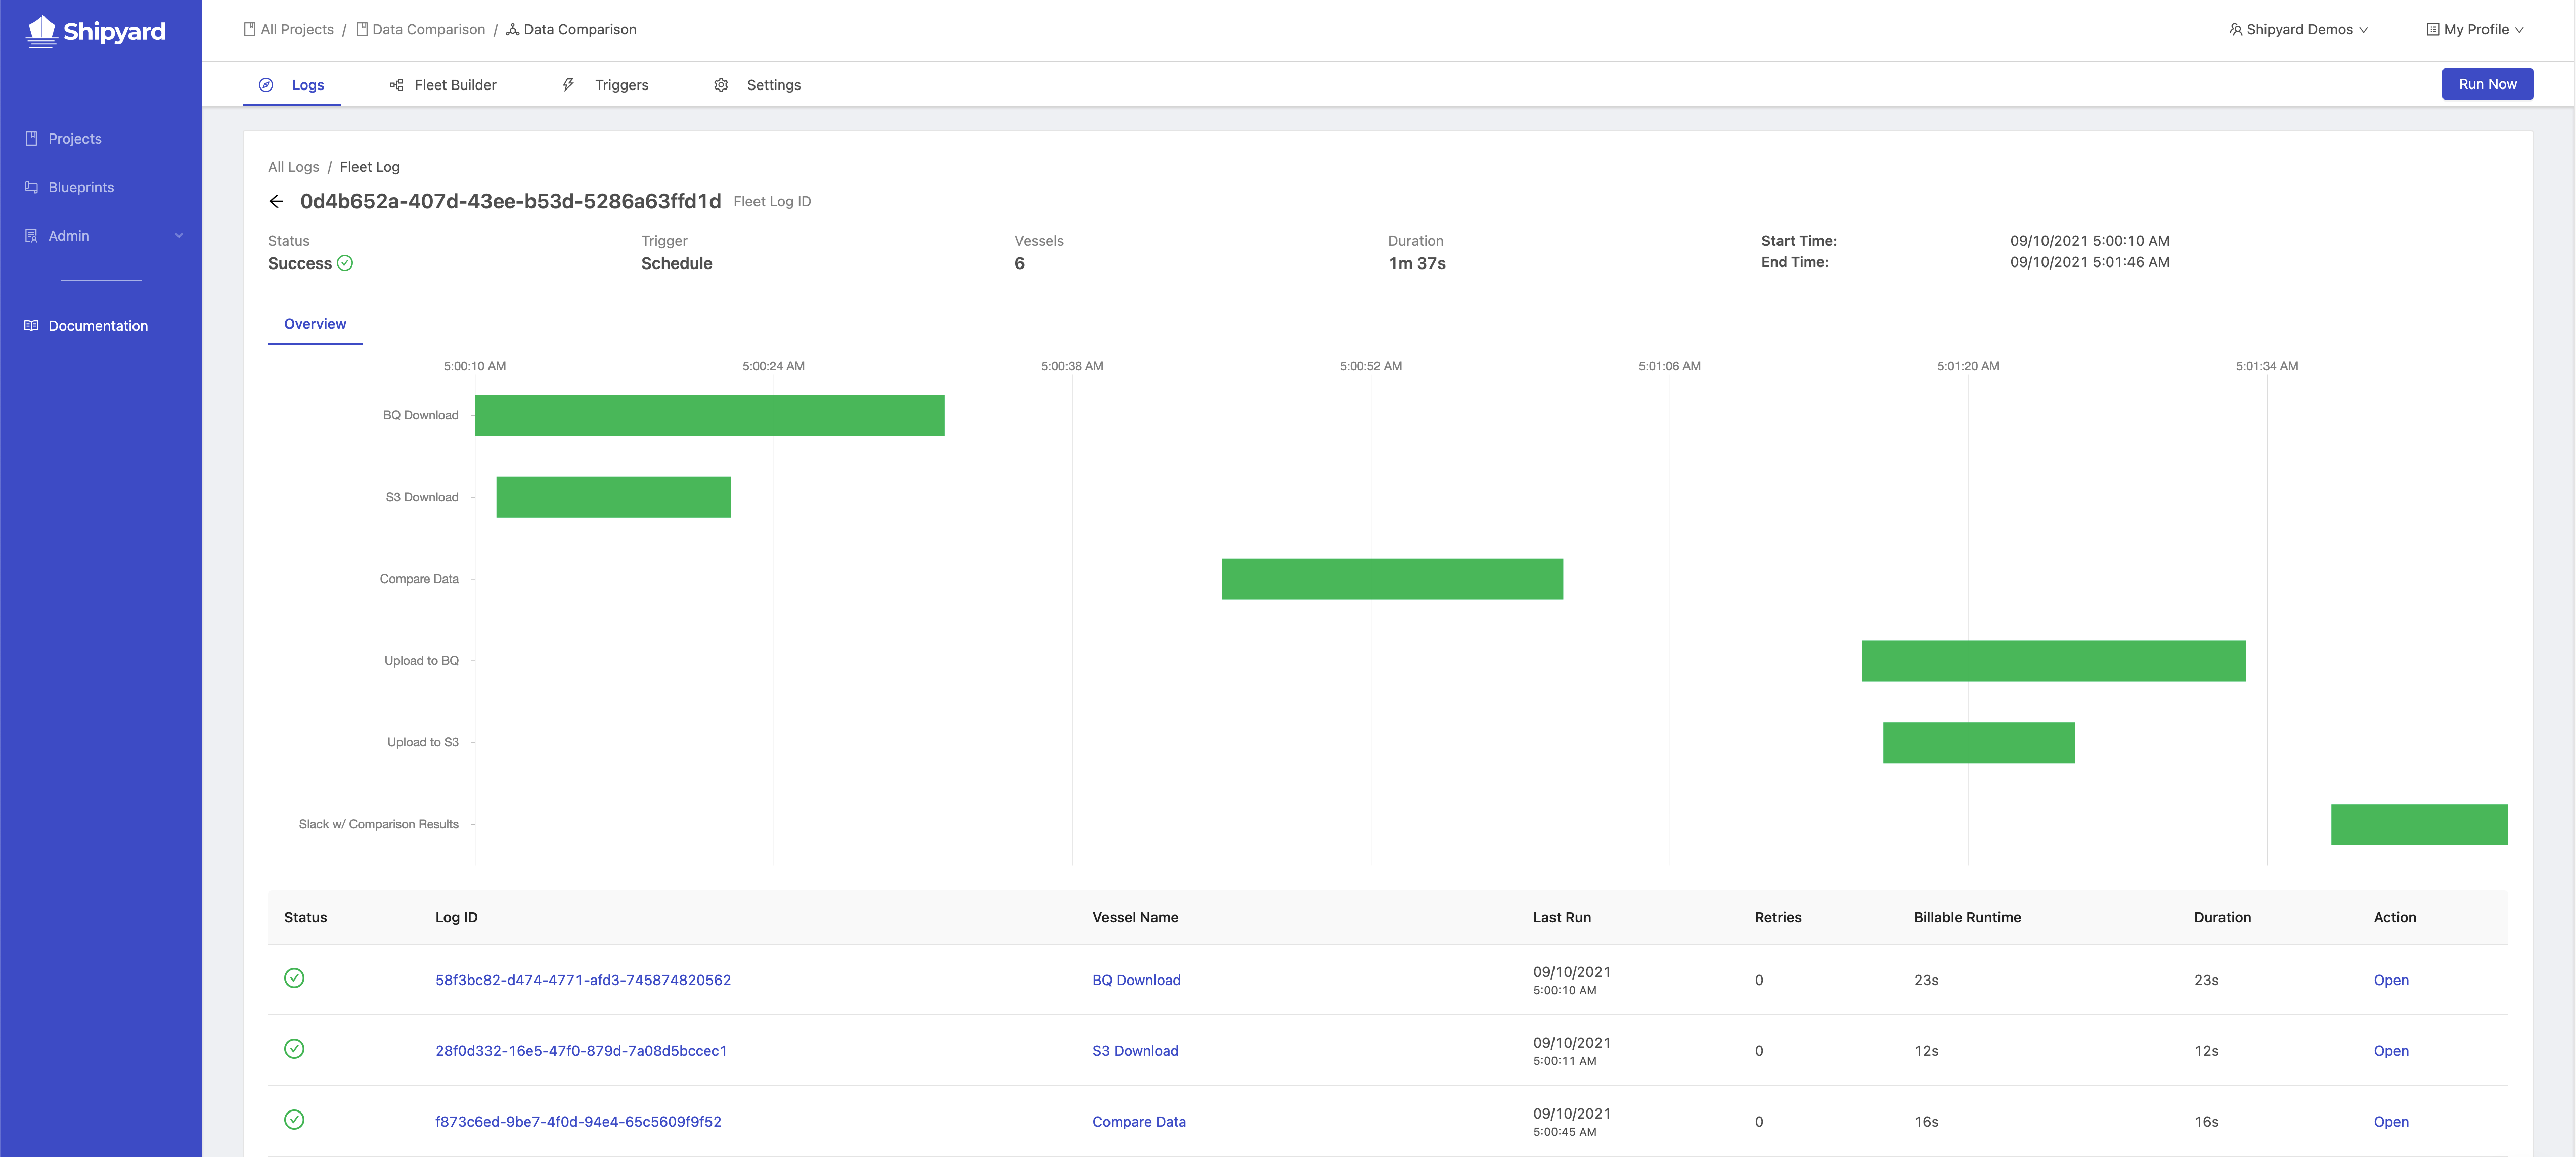
Task: Click the Log ID column header
Action: click(456, 917)
